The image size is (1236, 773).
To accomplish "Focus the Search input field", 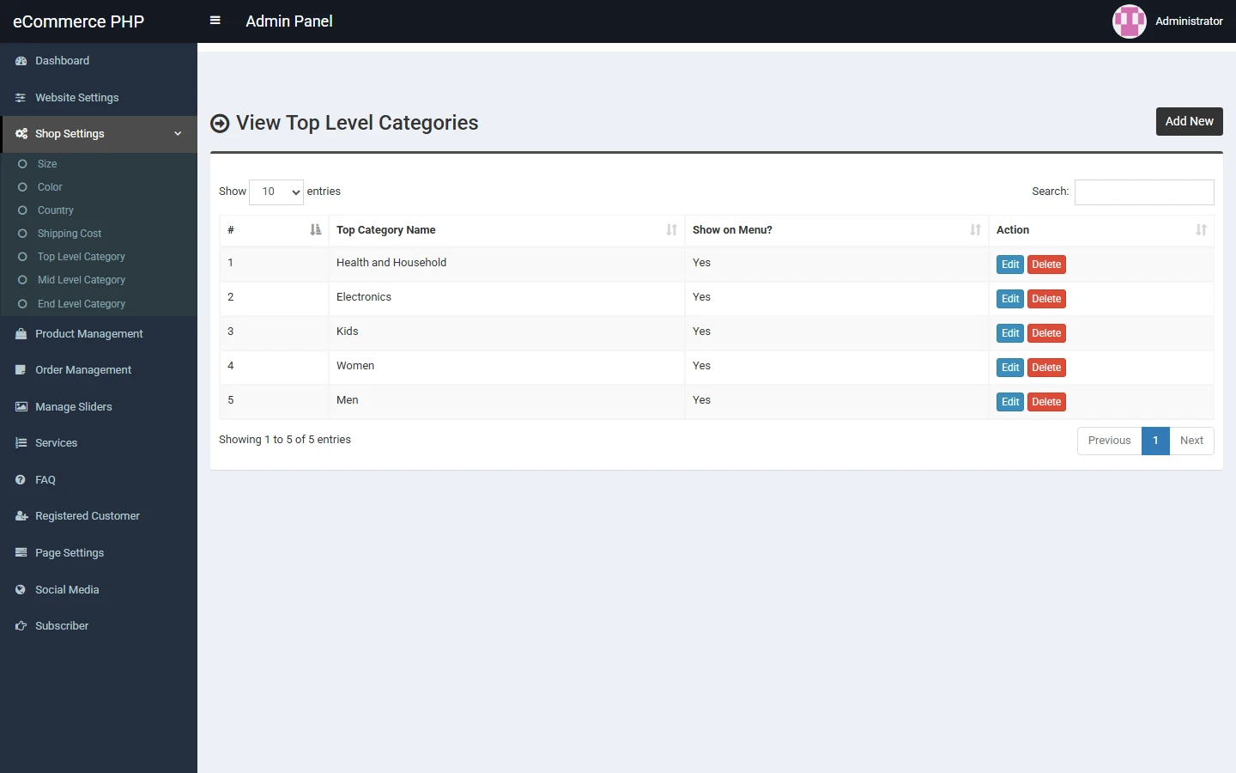I will [x=1144, y=192].
